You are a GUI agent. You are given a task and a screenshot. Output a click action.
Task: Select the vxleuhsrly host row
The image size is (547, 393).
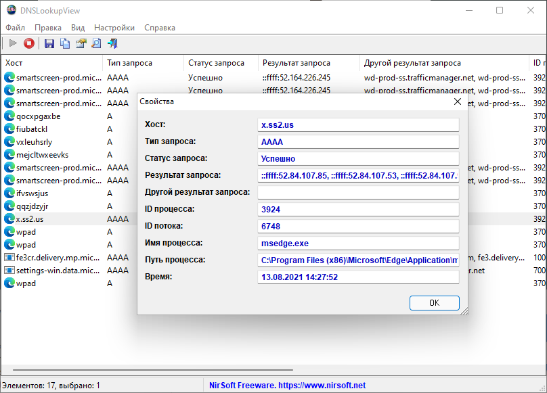point(34,142)
